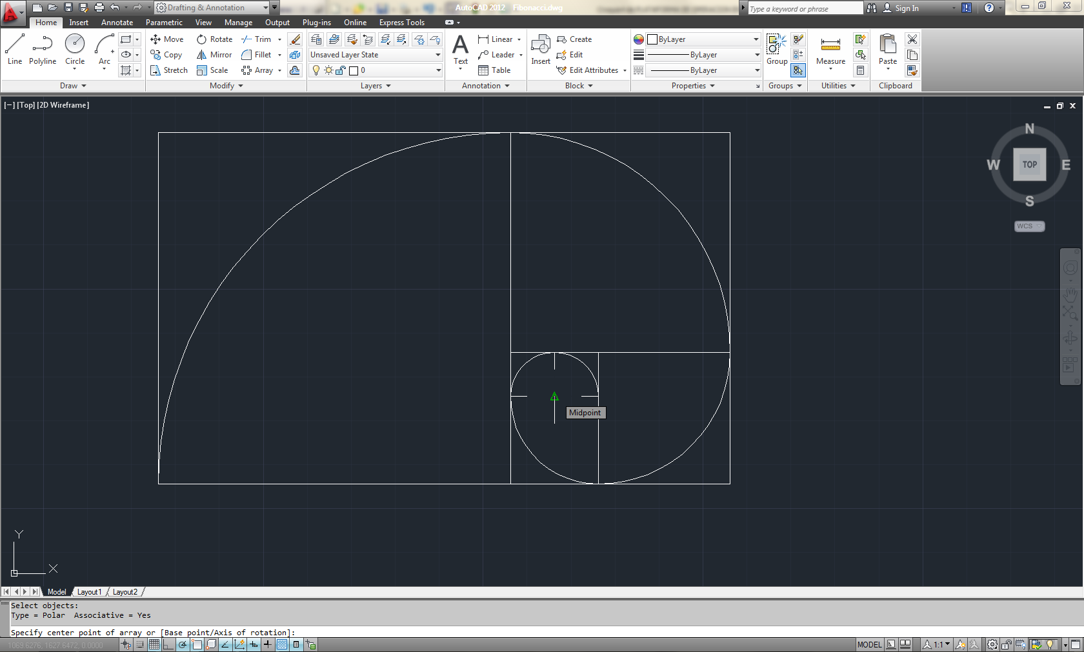Screen dimensions: 1084x652
Task: Click the Fillet tool
Action: pos(256,55)
